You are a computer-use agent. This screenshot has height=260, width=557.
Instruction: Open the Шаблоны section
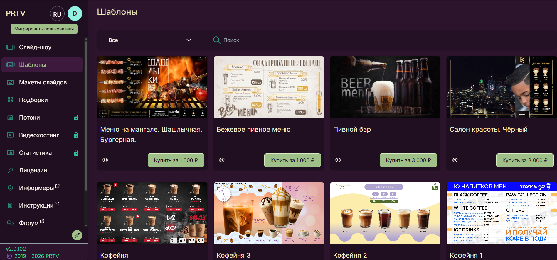point(42,65)
